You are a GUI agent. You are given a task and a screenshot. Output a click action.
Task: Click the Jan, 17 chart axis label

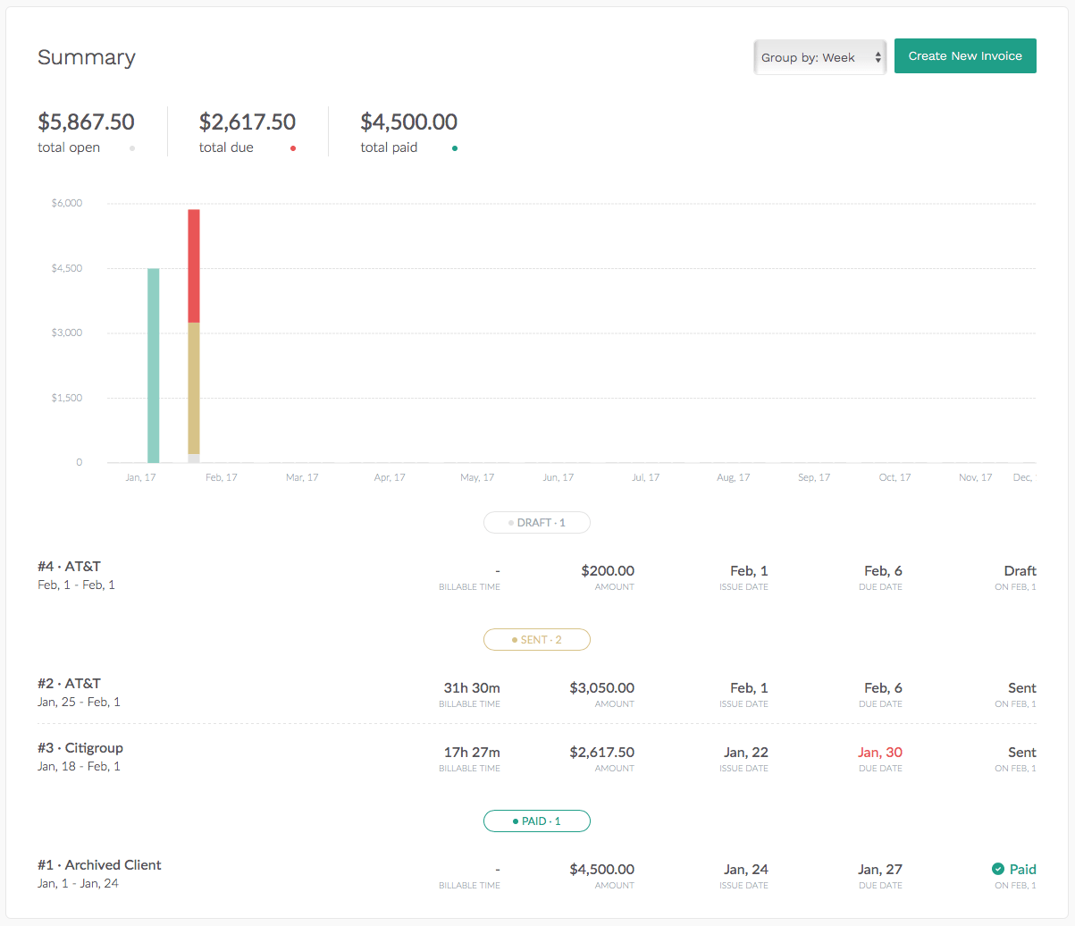(x=140, y=477)
